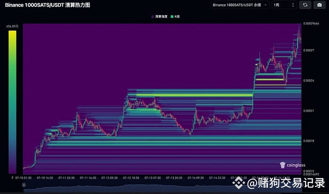Click the 07-13 07:30 time axis label
329x194 pixels.
click(x=153, y=178)
